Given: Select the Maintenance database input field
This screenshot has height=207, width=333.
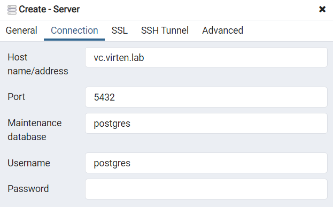Looking at the screenshot, I should [x=206, y=124].
